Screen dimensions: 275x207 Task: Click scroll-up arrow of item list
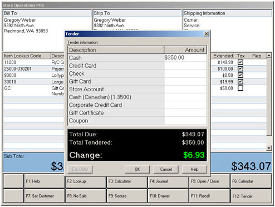[269, 56]
